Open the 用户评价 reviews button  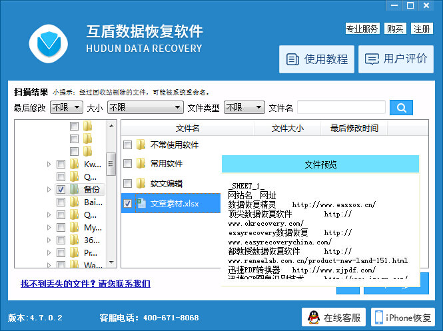pyautogui.click(x=396, y=59)
